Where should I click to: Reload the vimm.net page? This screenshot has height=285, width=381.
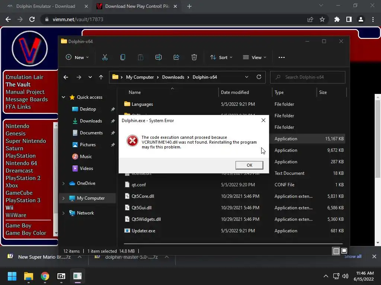[x=32, y=19]
